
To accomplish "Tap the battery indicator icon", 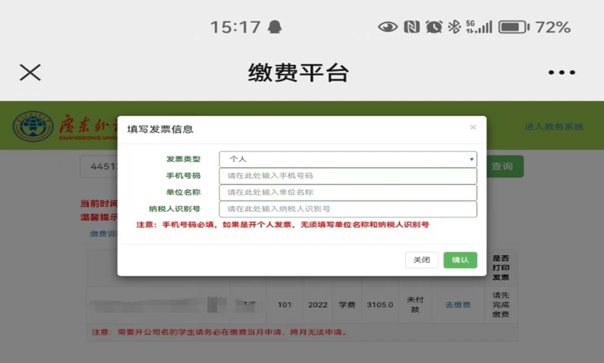I will 514,27.
